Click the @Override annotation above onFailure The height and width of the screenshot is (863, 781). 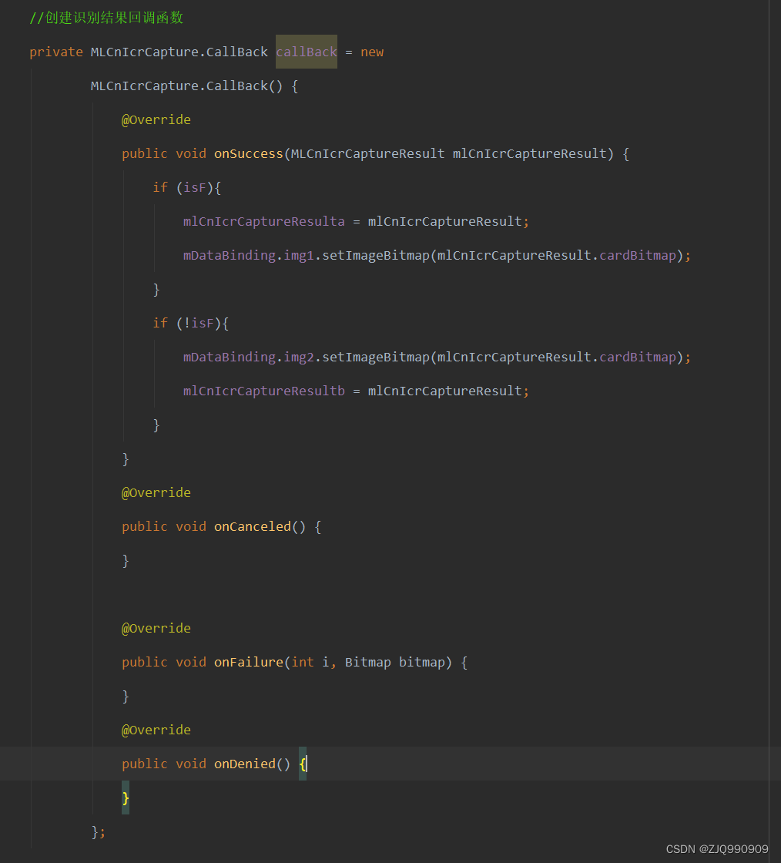tap(156, 628)
